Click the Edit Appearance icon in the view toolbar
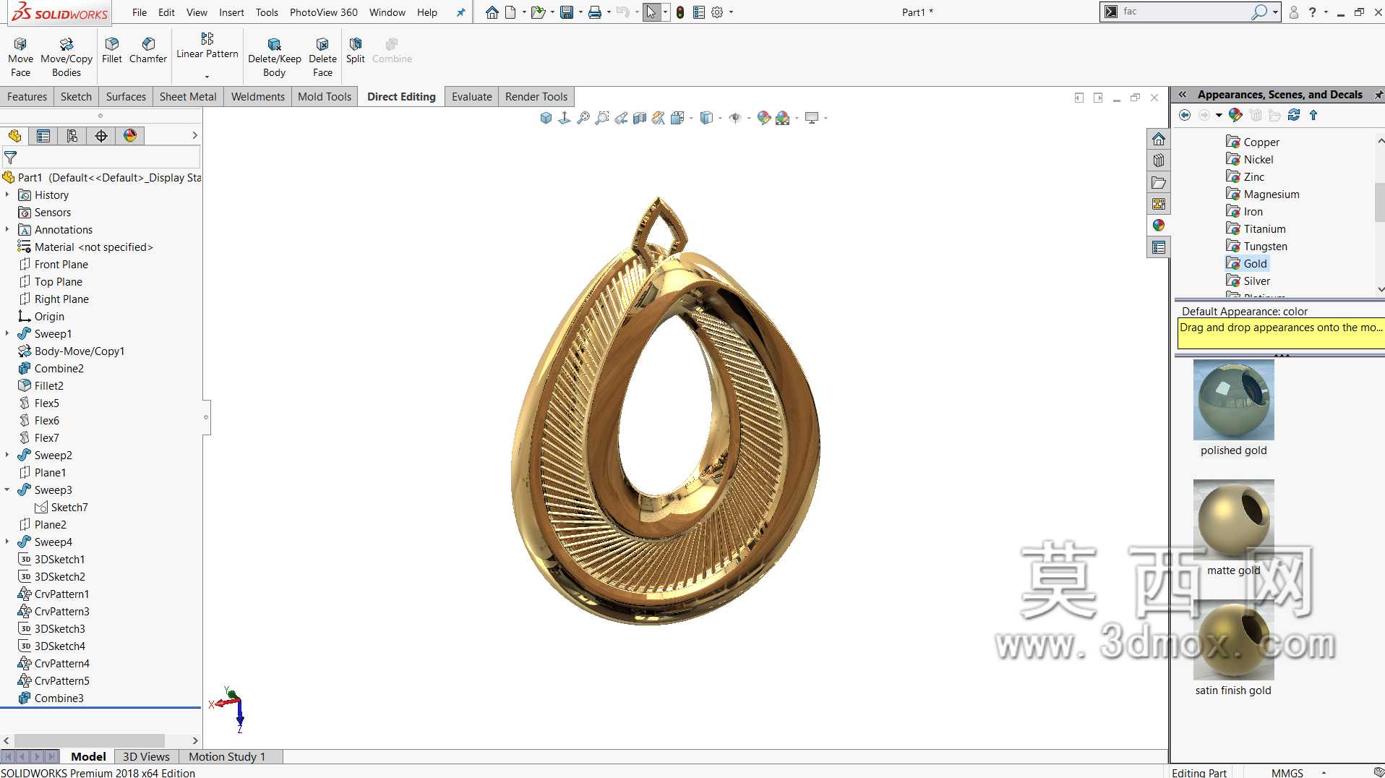1385x778 pixels. (764, 118)
